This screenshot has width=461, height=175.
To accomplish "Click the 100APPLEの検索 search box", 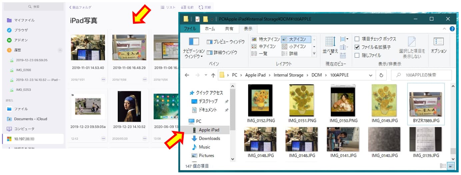I will click(422, 75).
